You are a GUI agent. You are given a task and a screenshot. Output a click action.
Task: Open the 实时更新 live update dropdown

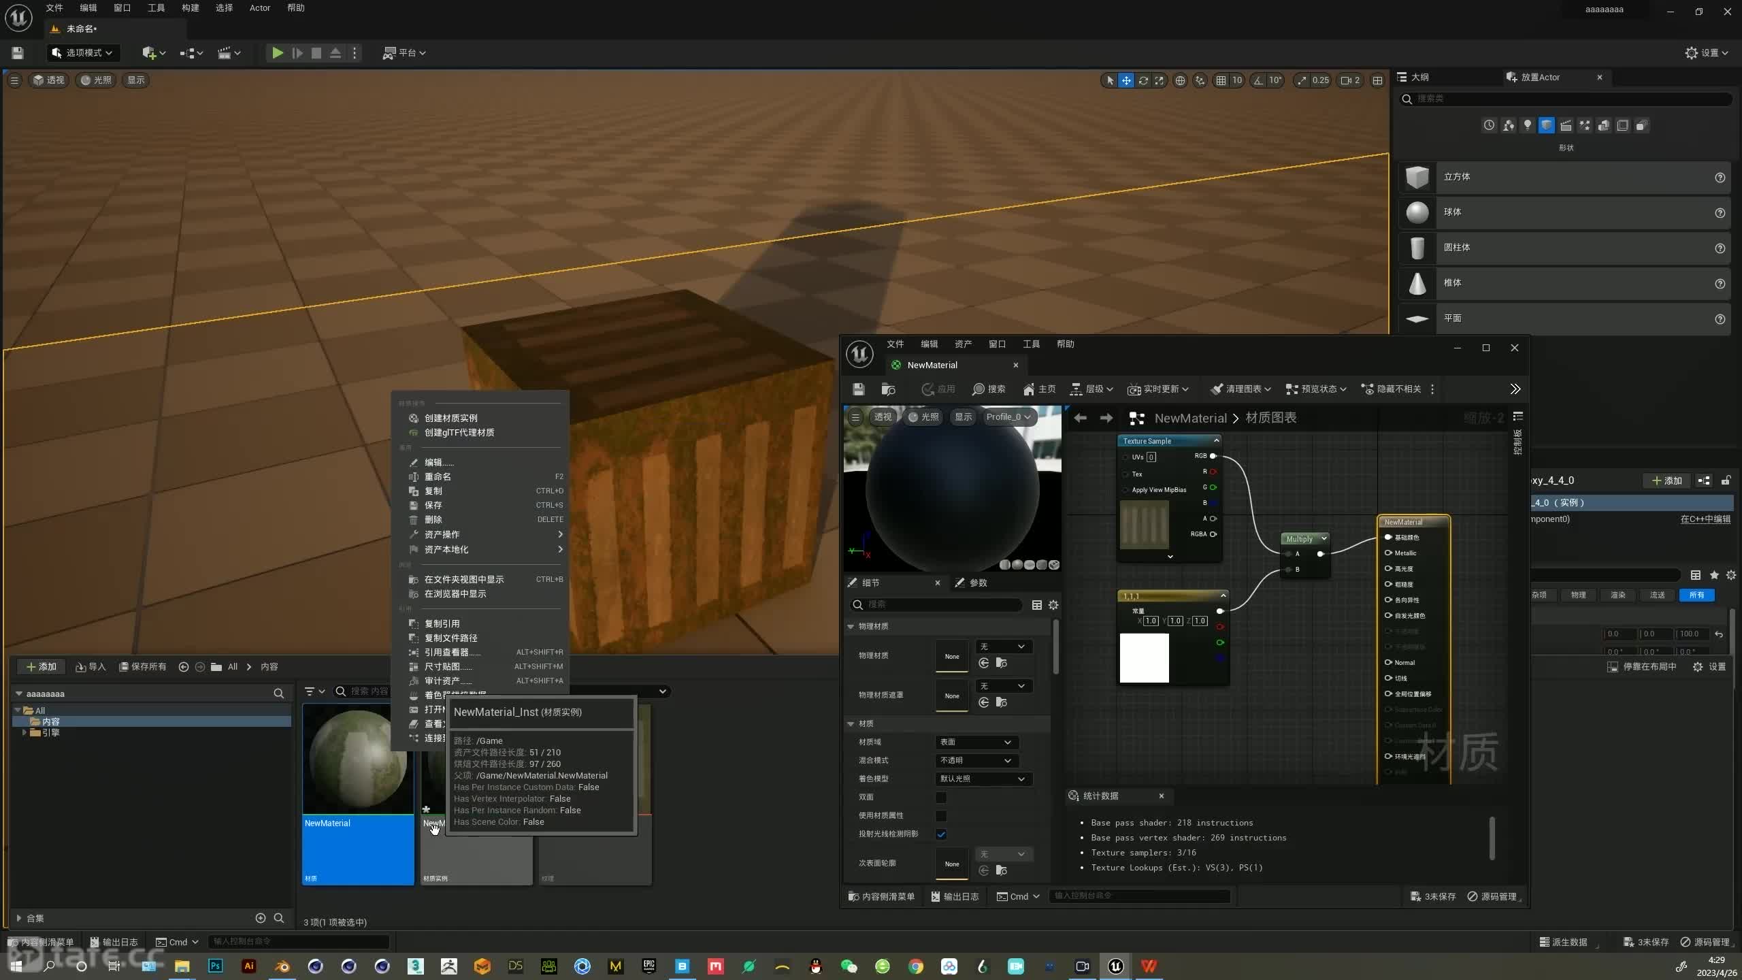[x=1158, y=389]
